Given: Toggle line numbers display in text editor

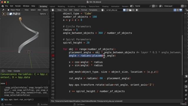Looking at the screenshot, I should (x=175, y=10).
